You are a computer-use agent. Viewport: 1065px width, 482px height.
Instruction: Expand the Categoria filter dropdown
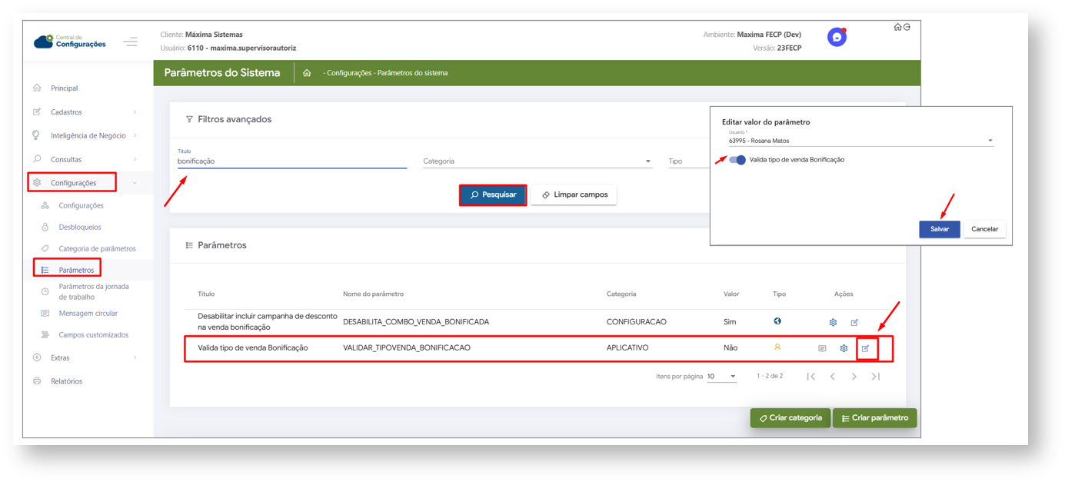(537, 161)
